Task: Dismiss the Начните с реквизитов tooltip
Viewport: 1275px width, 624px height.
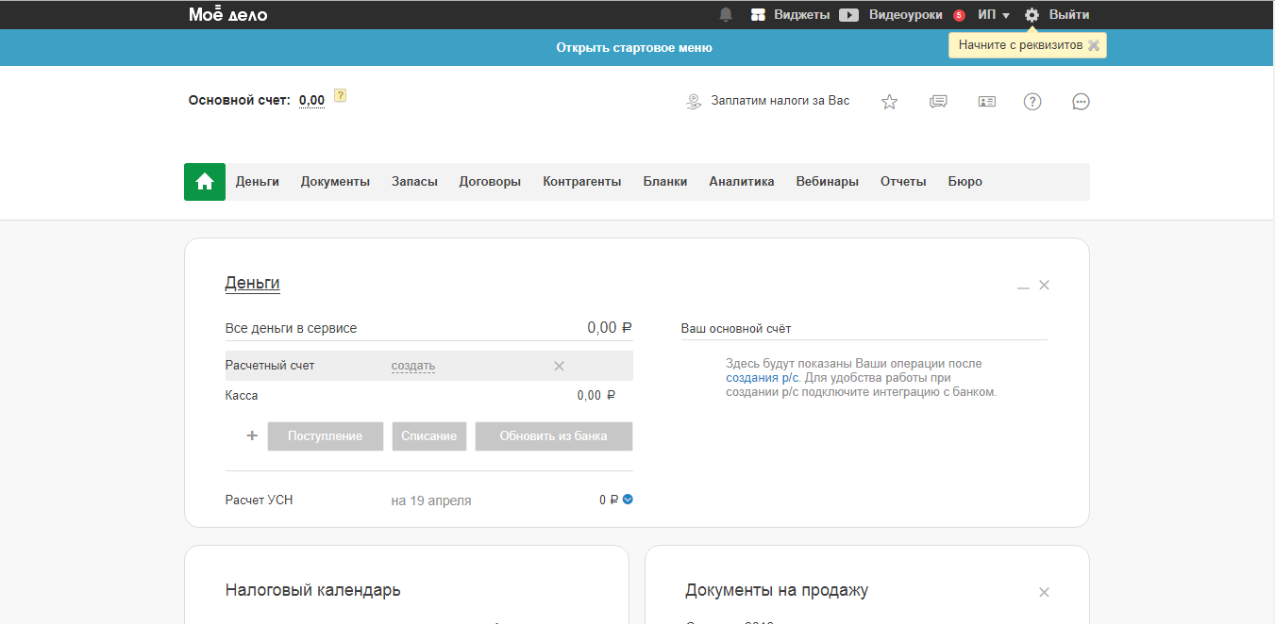Action: tap(1094, 44)
